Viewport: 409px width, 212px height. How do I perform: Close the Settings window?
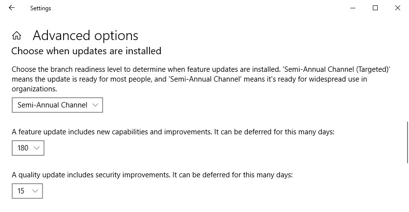click(398, 8)
